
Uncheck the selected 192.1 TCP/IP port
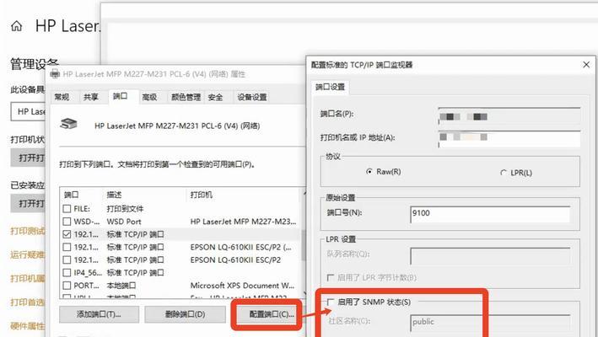coord(67,234)
